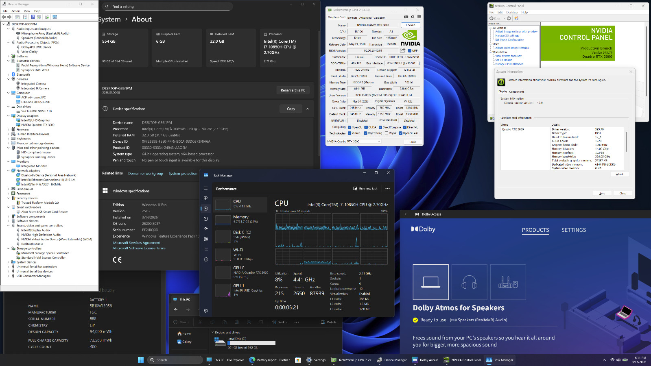The width and height of the screenshot is (651, 366).
Task: Open App history in Task Manager sidebar
Action: [206, 219]
